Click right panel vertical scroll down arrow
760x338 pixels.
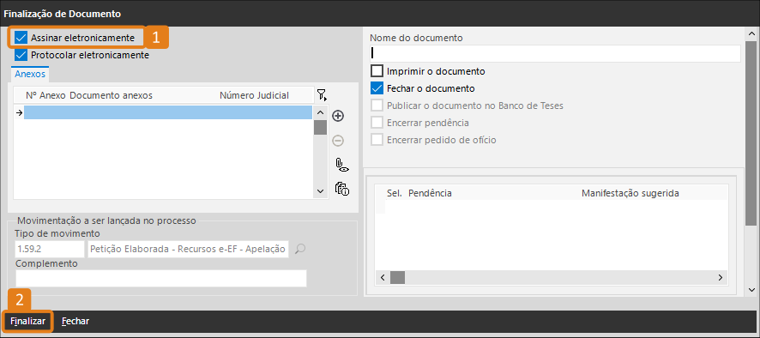click(752, 290)
